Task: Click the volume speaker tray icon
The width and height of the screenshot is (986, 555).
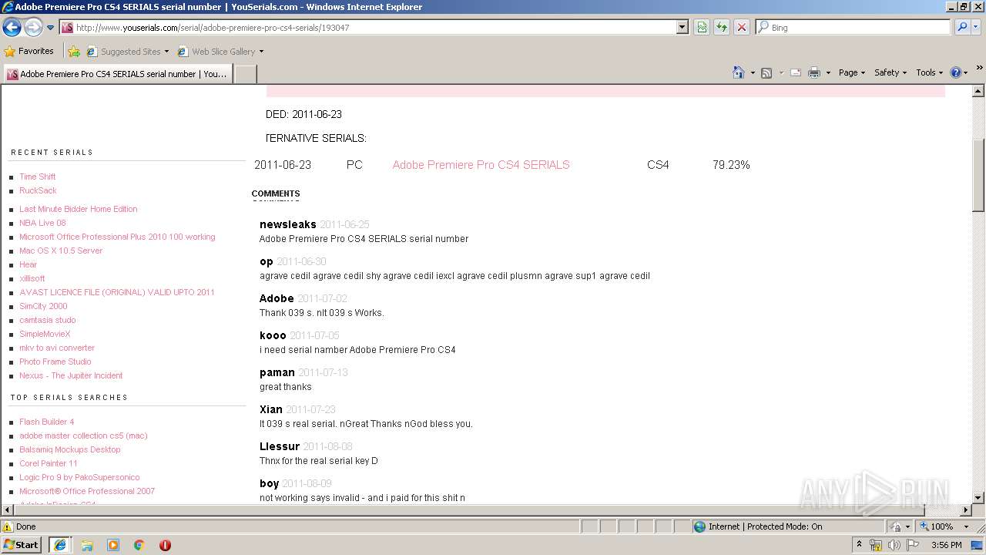Action: point(894,545)
